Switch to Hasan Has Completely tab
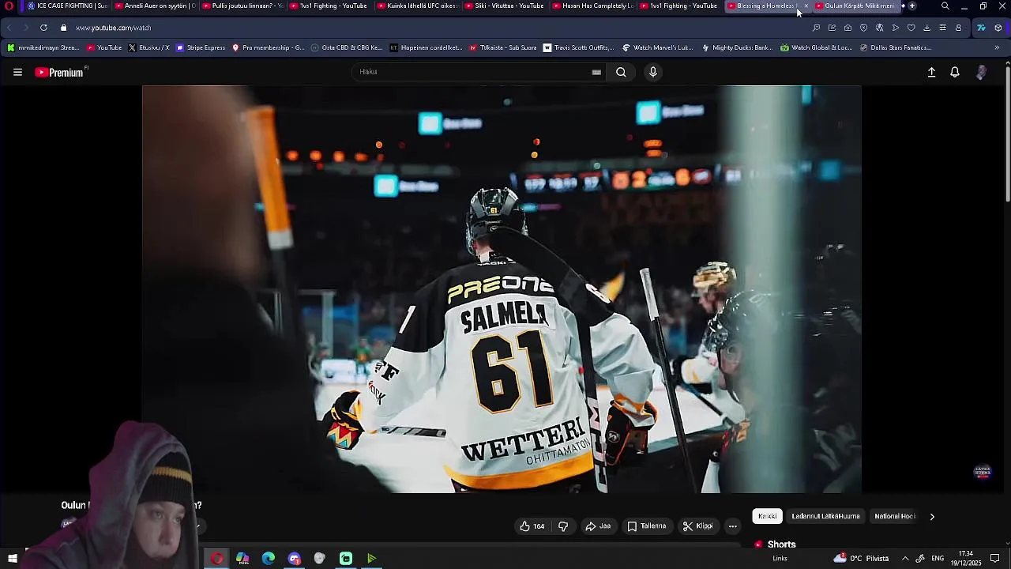Screen dimensions: 1011x569 tap(592, 6)
